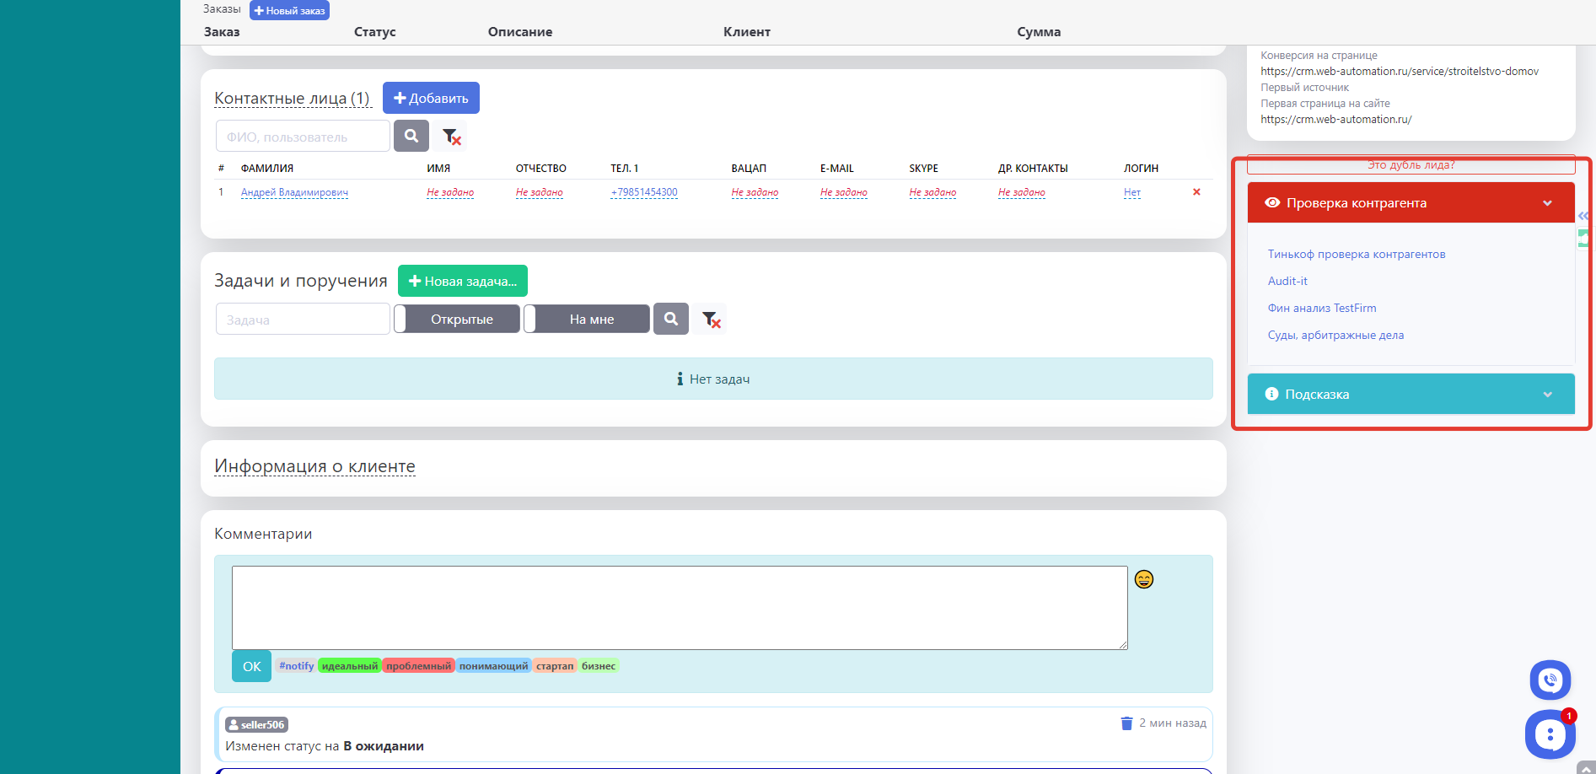Toggle the На мне tasks filter
This screenshot has width=1596, height=774.
click(x=587, y=320)
